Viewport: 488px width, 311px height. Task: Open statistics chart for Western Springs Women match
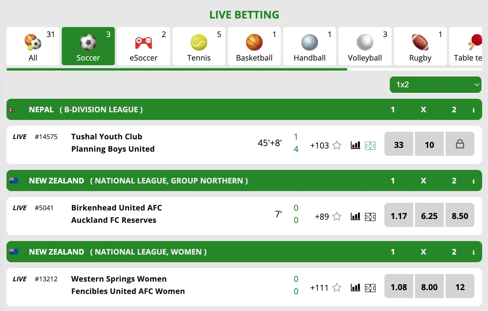(355, 287)
